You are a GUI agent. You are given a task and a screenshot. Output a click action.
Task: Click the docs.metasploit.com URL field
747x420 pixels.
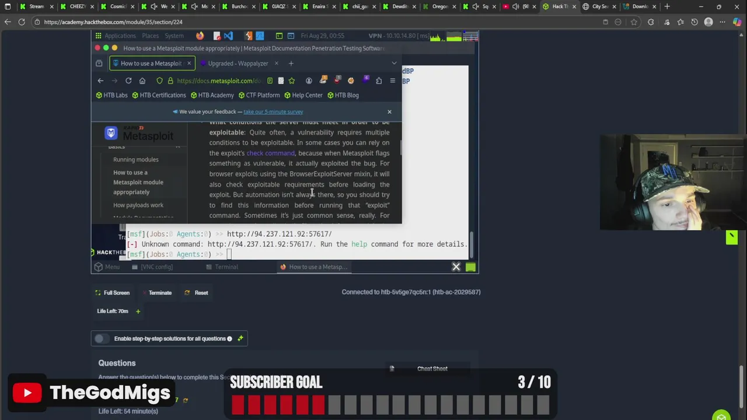[219, 80]
